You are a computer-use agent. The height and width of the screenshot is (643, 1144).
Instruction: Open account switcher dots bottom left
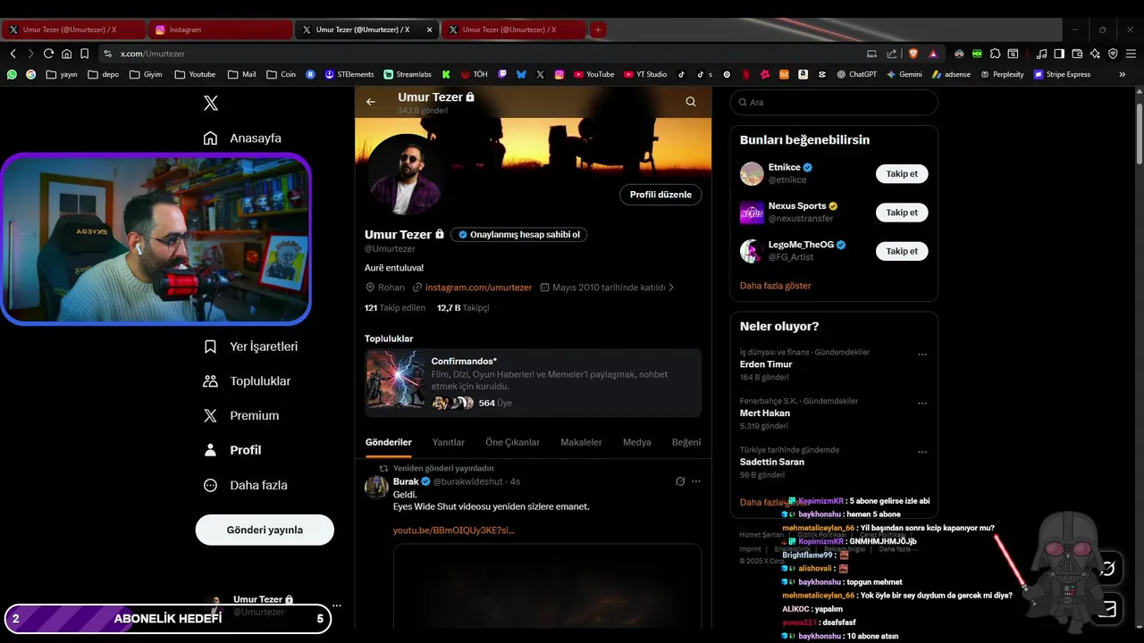click(x=337, y=605)
